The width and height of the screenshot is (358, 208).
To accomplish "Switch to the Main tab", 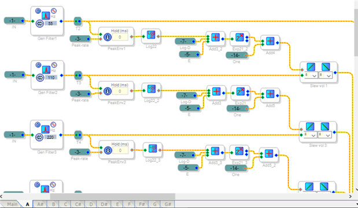I will [x=12, y=204].
